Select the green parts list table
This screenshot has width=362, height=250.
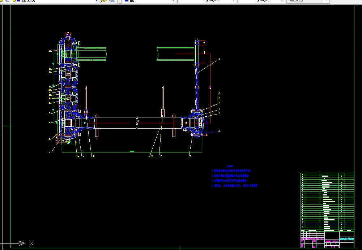(327, 202)
